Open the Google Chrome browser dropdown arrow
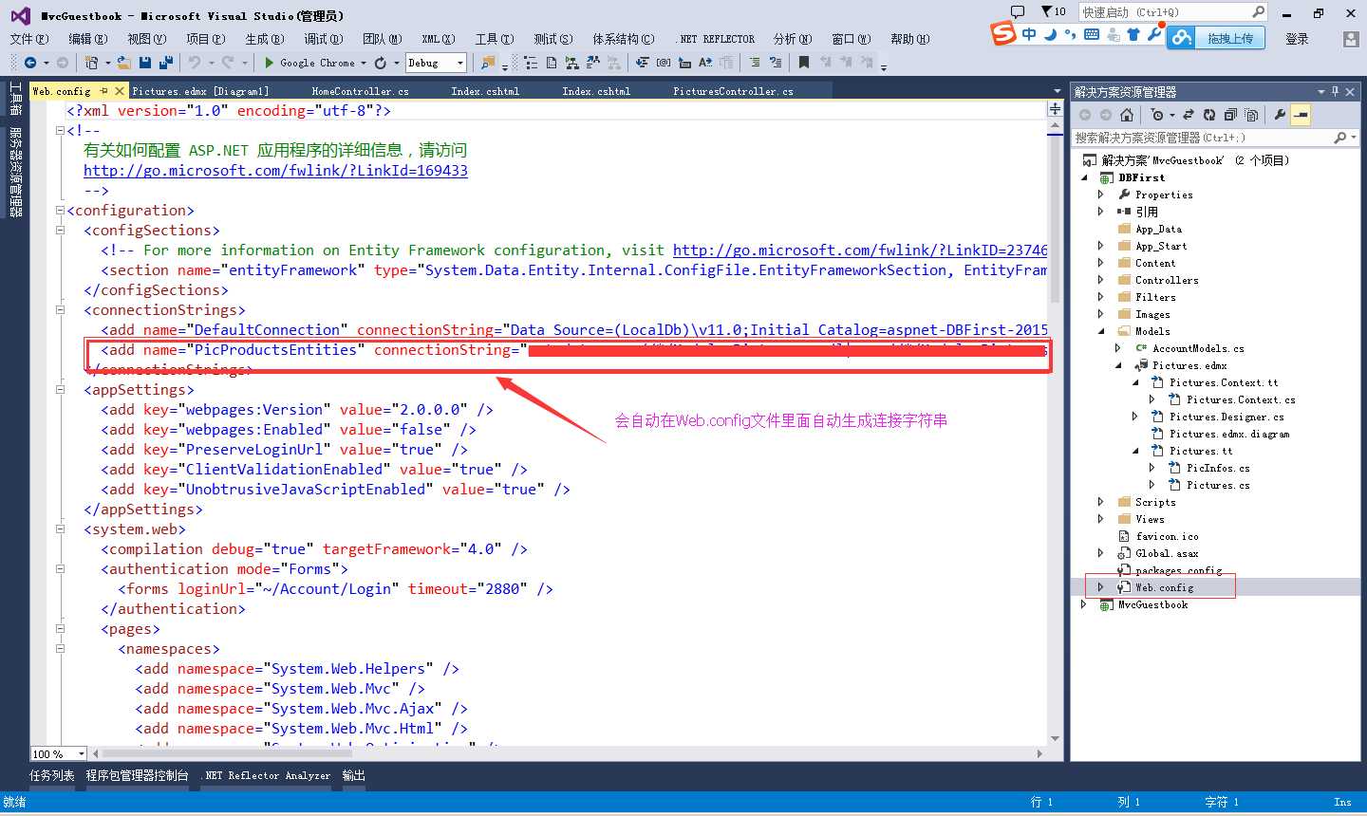This screenshot has height=816, width=1367. coord(364,64)
